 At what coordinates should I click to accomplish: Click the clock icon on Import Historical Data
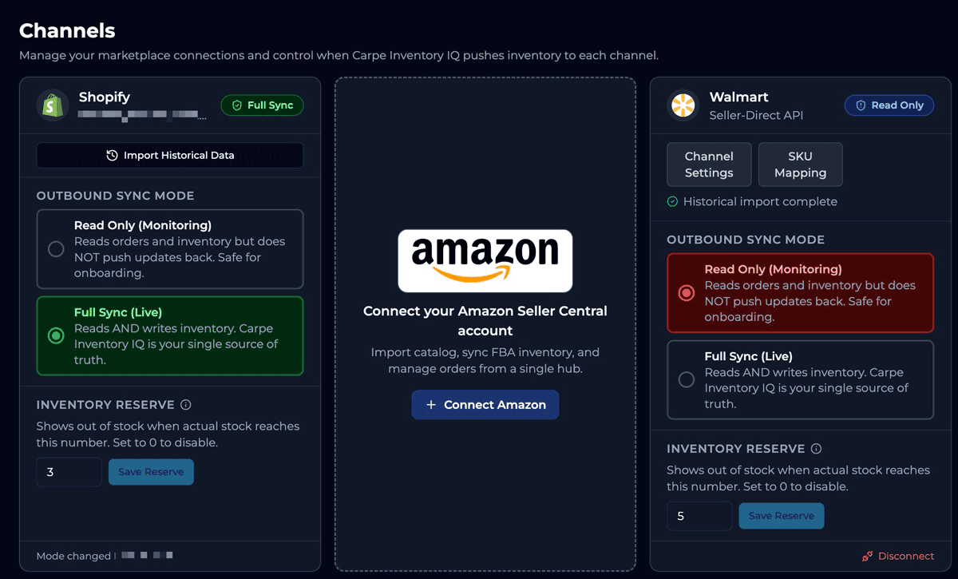click(110, 155)
